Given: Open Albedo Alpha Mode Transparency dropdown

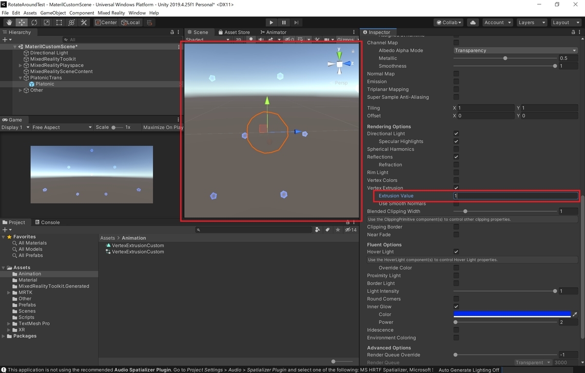Looking at the screenshot, I should click(x=516, y=51).
